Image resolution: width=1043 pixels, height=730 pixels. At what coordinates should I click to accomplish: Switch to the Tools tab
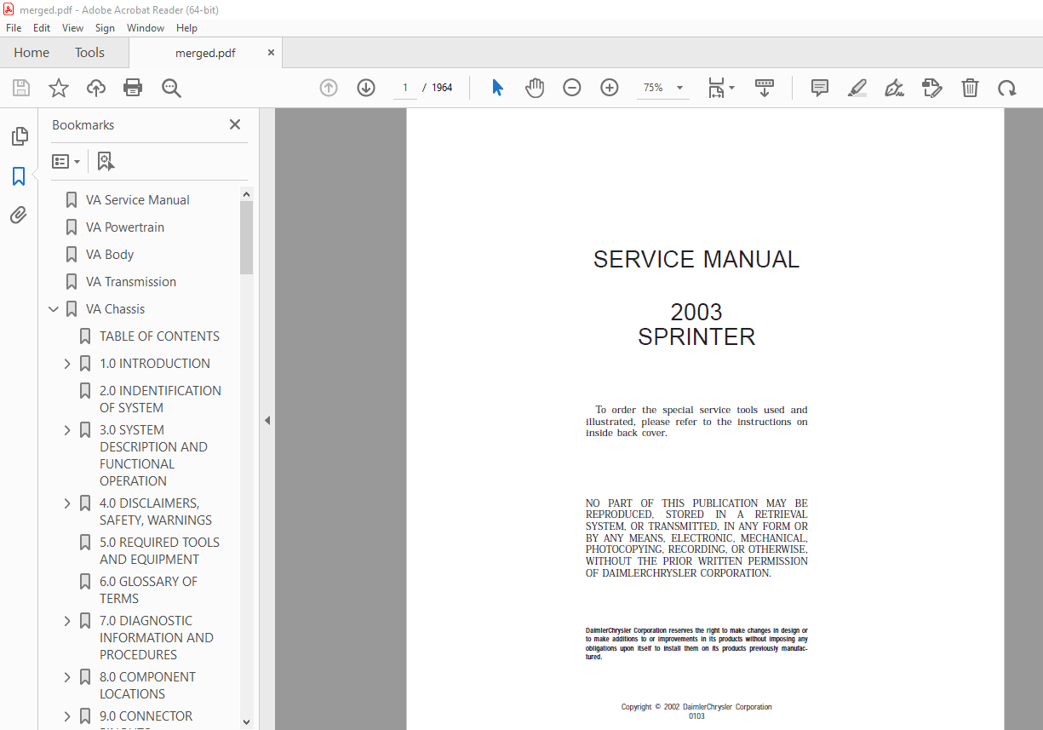(89, 52)
